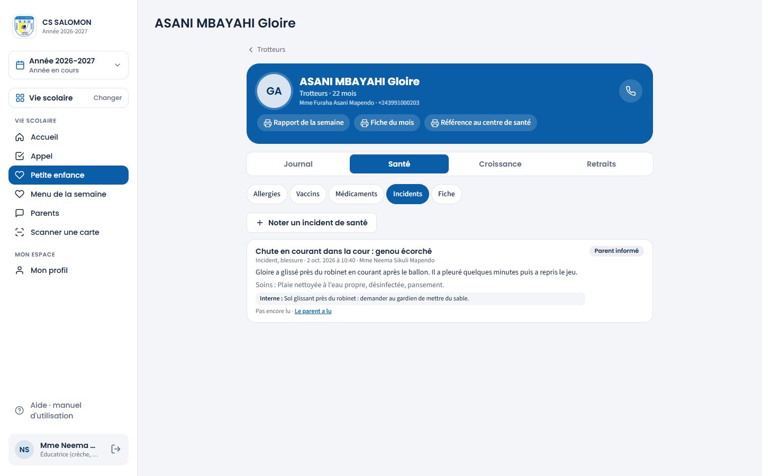This screenshot has height=476, width=762.
Task: Click the plus icon on Noter un incident
Action: 260,223
